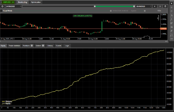The height and width of the screenshot is (112, 174).
Task: Click the chart timeline position marker near 21:00
Action: (x=147, y=37)
